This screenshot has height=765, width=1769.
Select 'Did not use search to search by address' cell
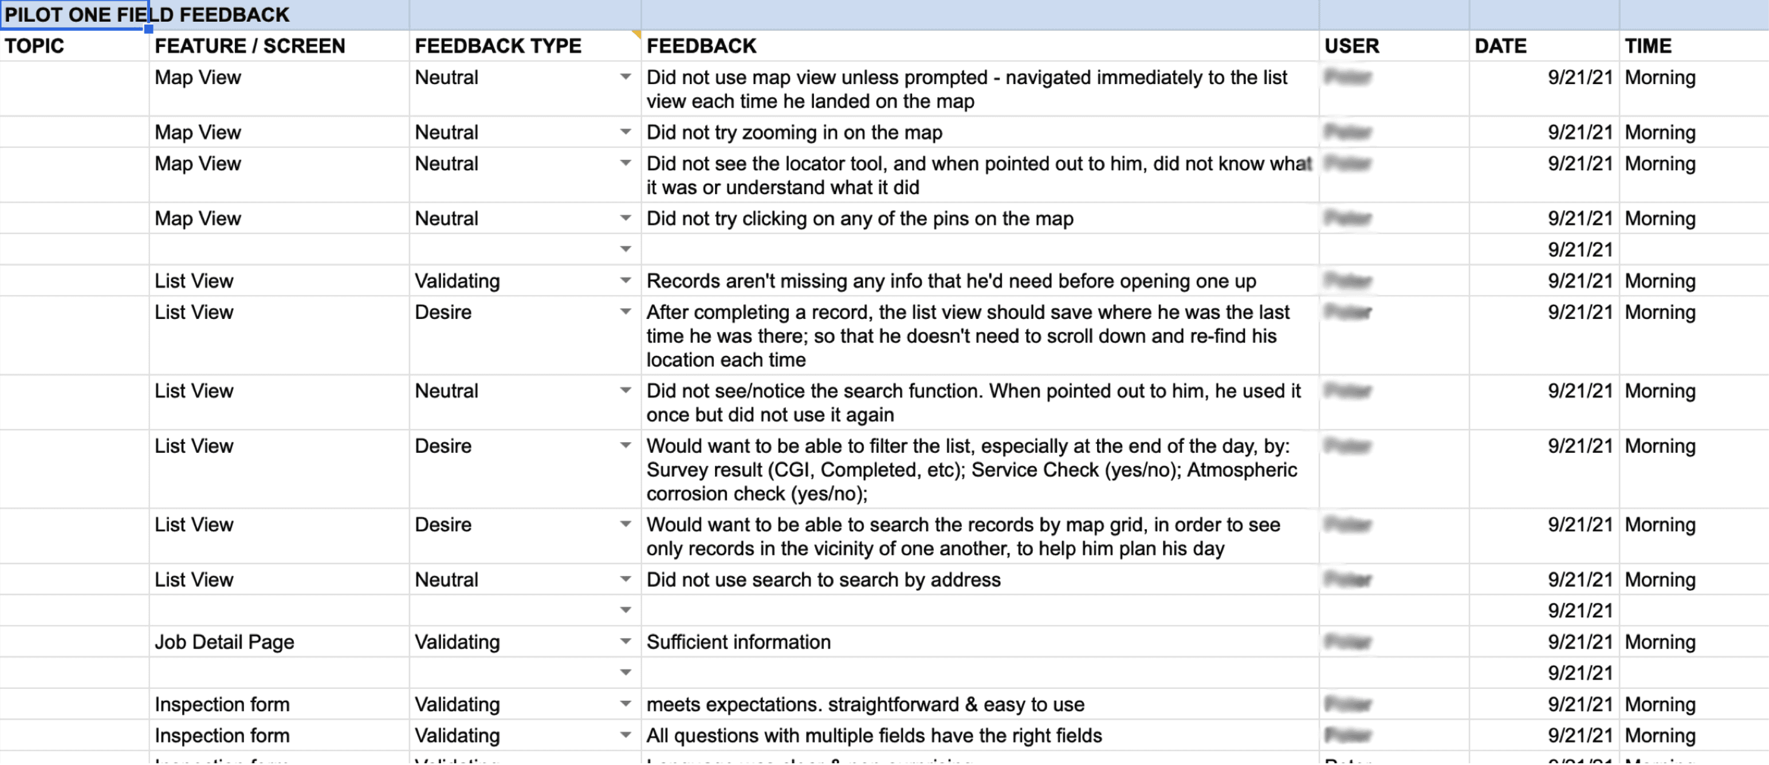click(979, 579)
